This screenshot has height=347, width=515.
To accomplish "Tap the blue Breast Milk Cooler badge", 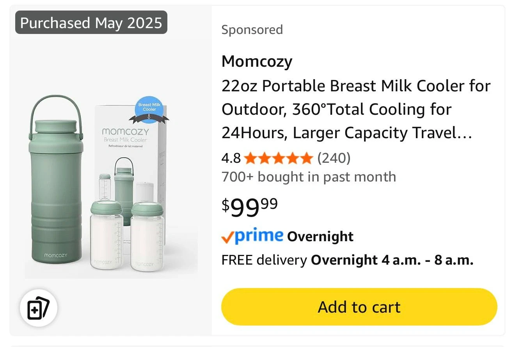I will coord(149,107).
